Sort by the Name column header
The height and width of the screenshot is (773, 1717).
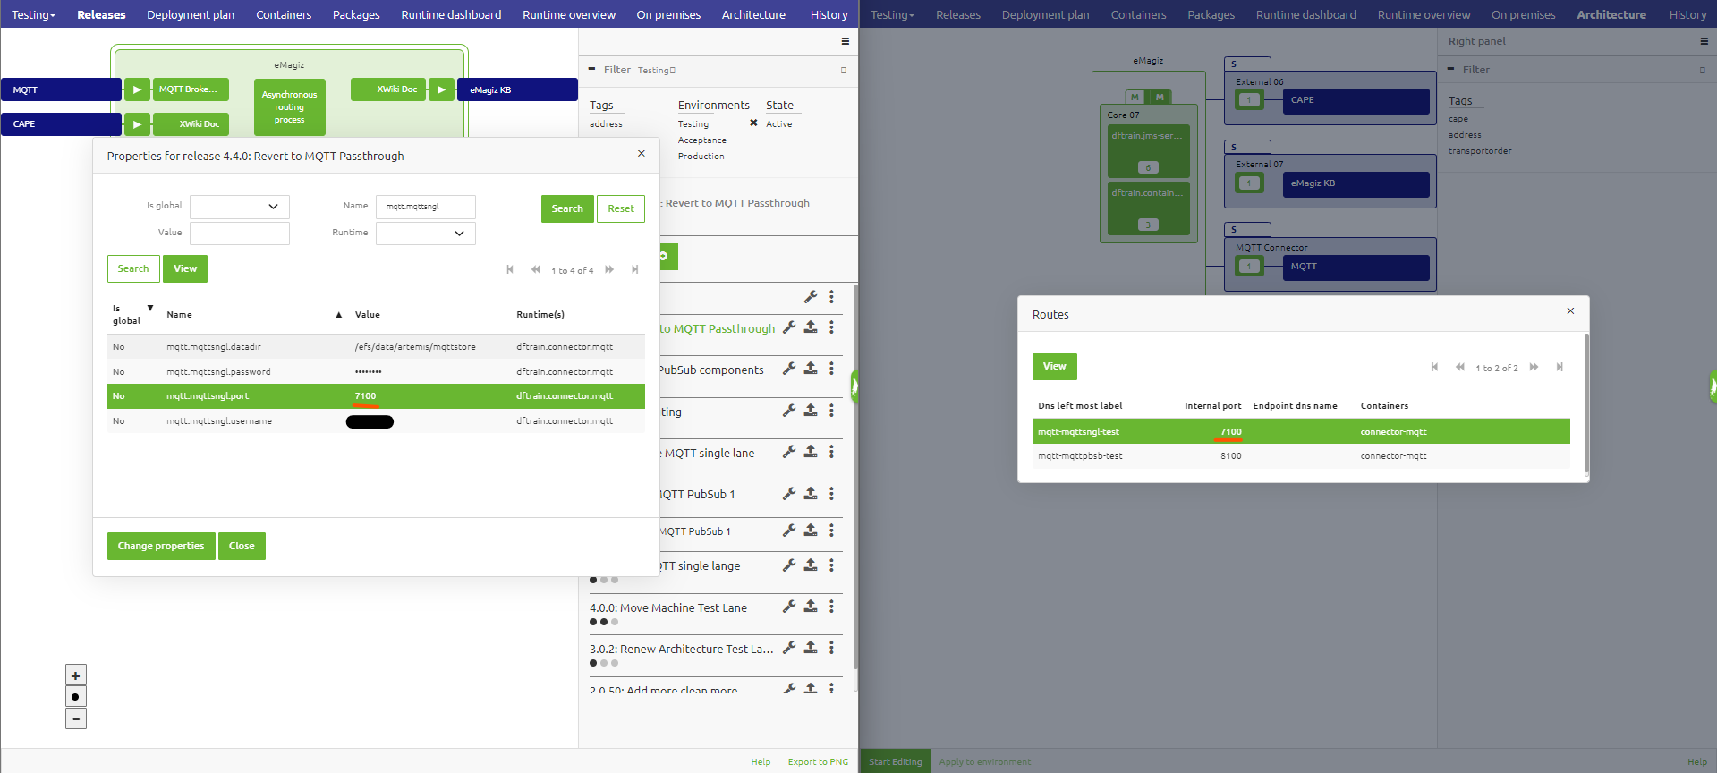tap(254, 315)
